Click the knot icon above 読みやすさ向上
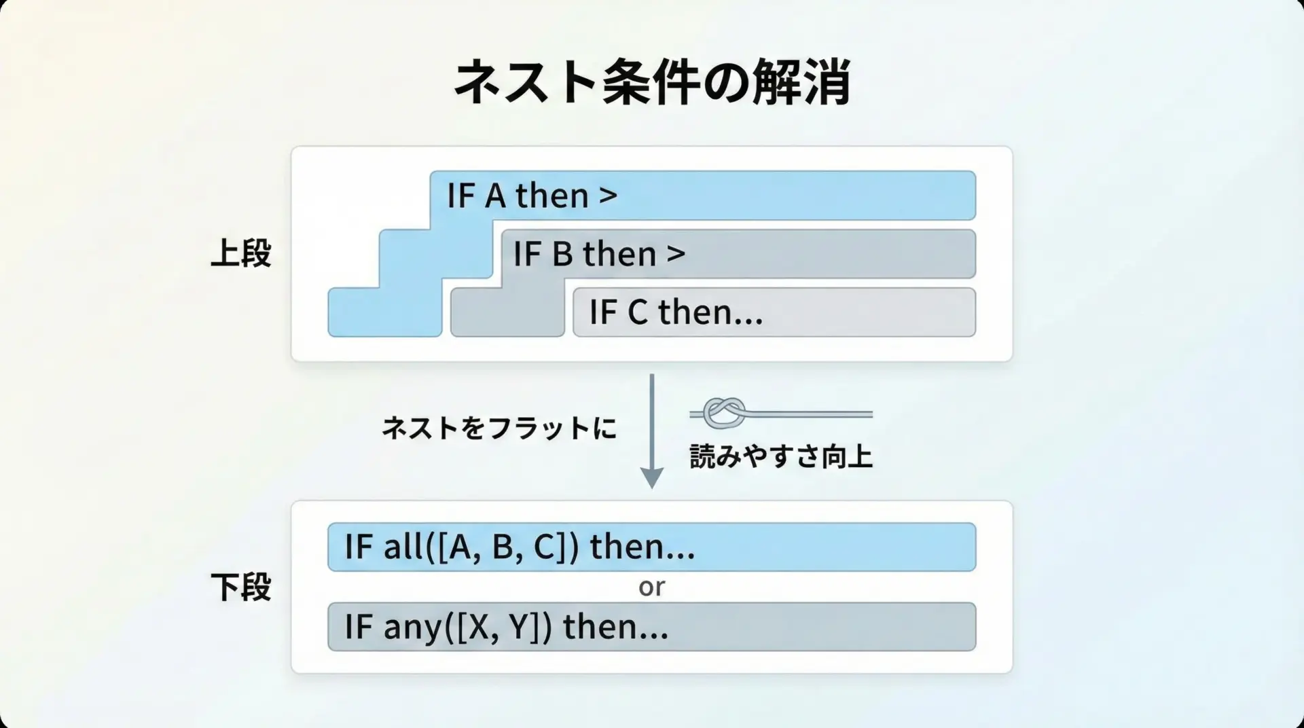Screen dimensions: 1304x728 pos(724,412)
